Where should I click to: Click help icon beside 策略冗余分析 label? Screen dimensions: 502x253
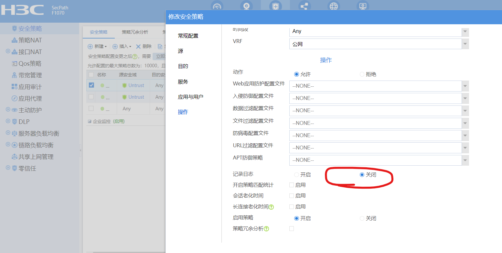coord(266,229)
